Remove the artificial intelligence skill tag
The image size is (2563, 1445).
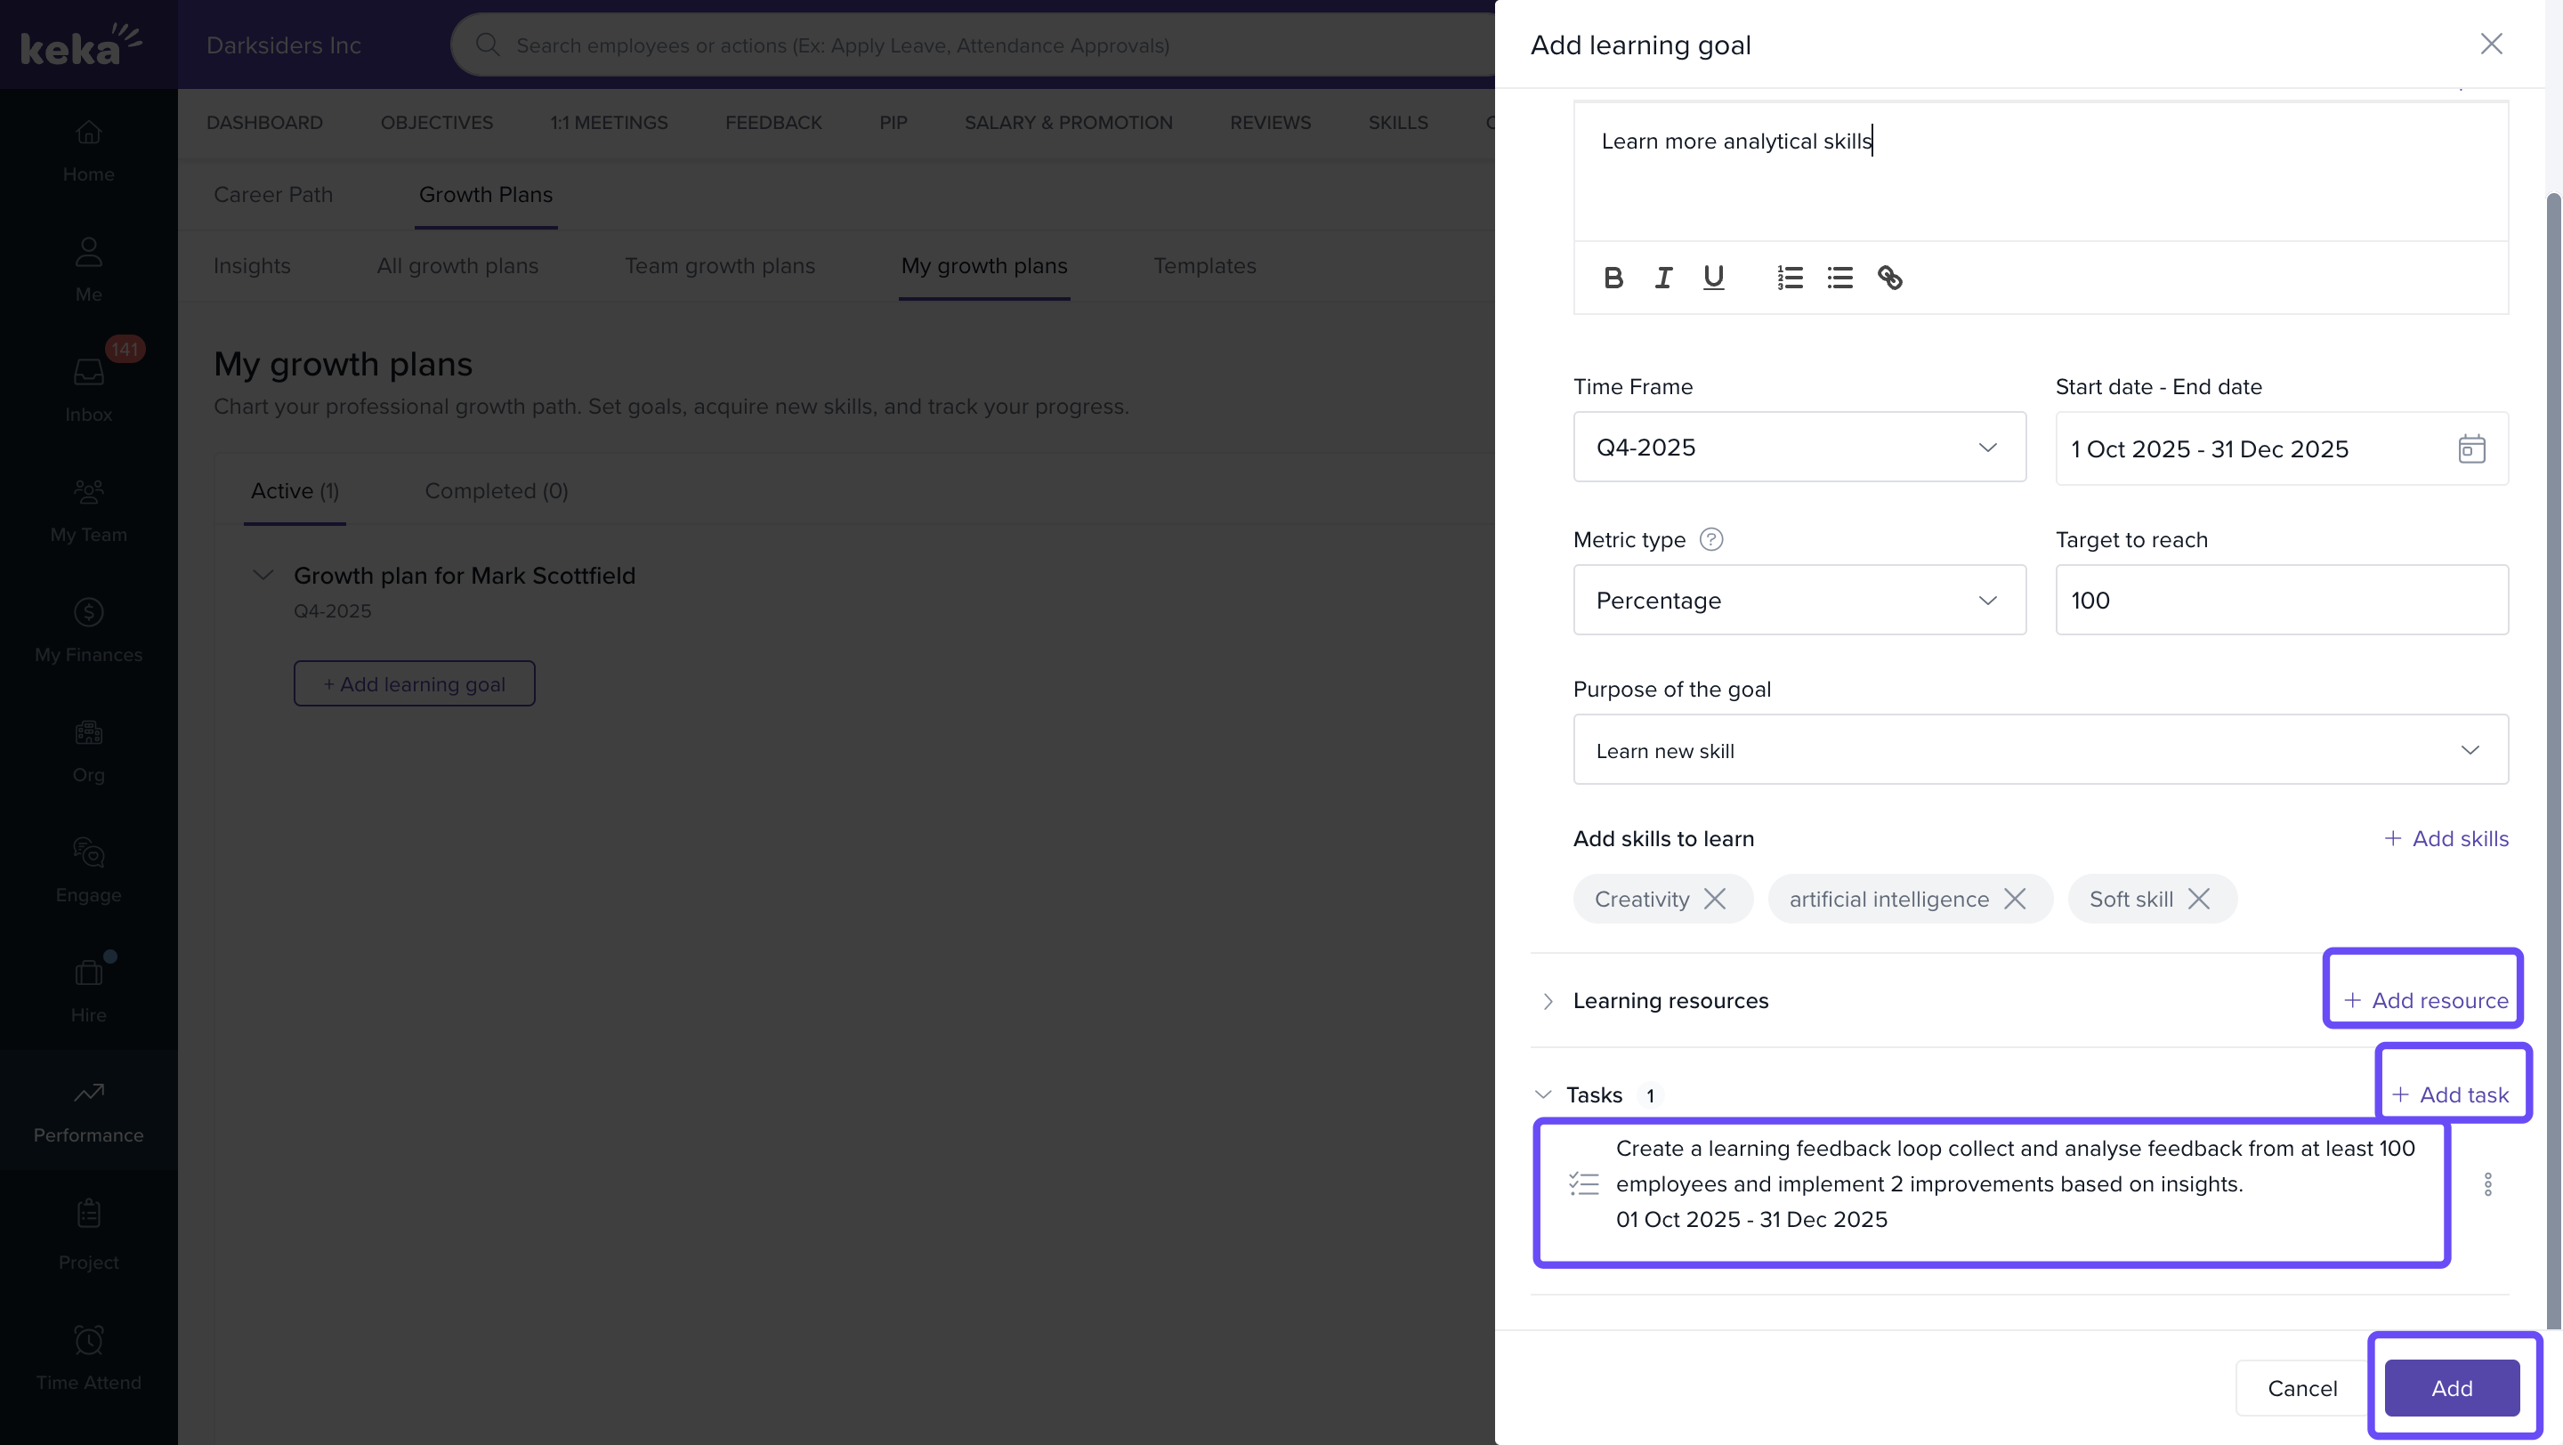point(2015,899)
